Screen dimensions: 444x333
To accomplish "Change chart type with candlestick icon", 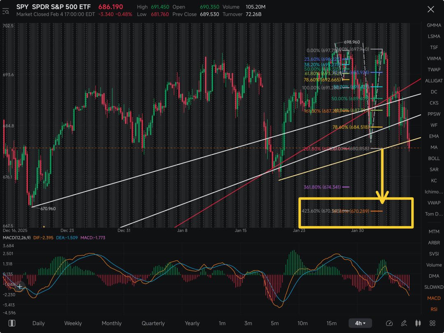I will tap(418, 323).
